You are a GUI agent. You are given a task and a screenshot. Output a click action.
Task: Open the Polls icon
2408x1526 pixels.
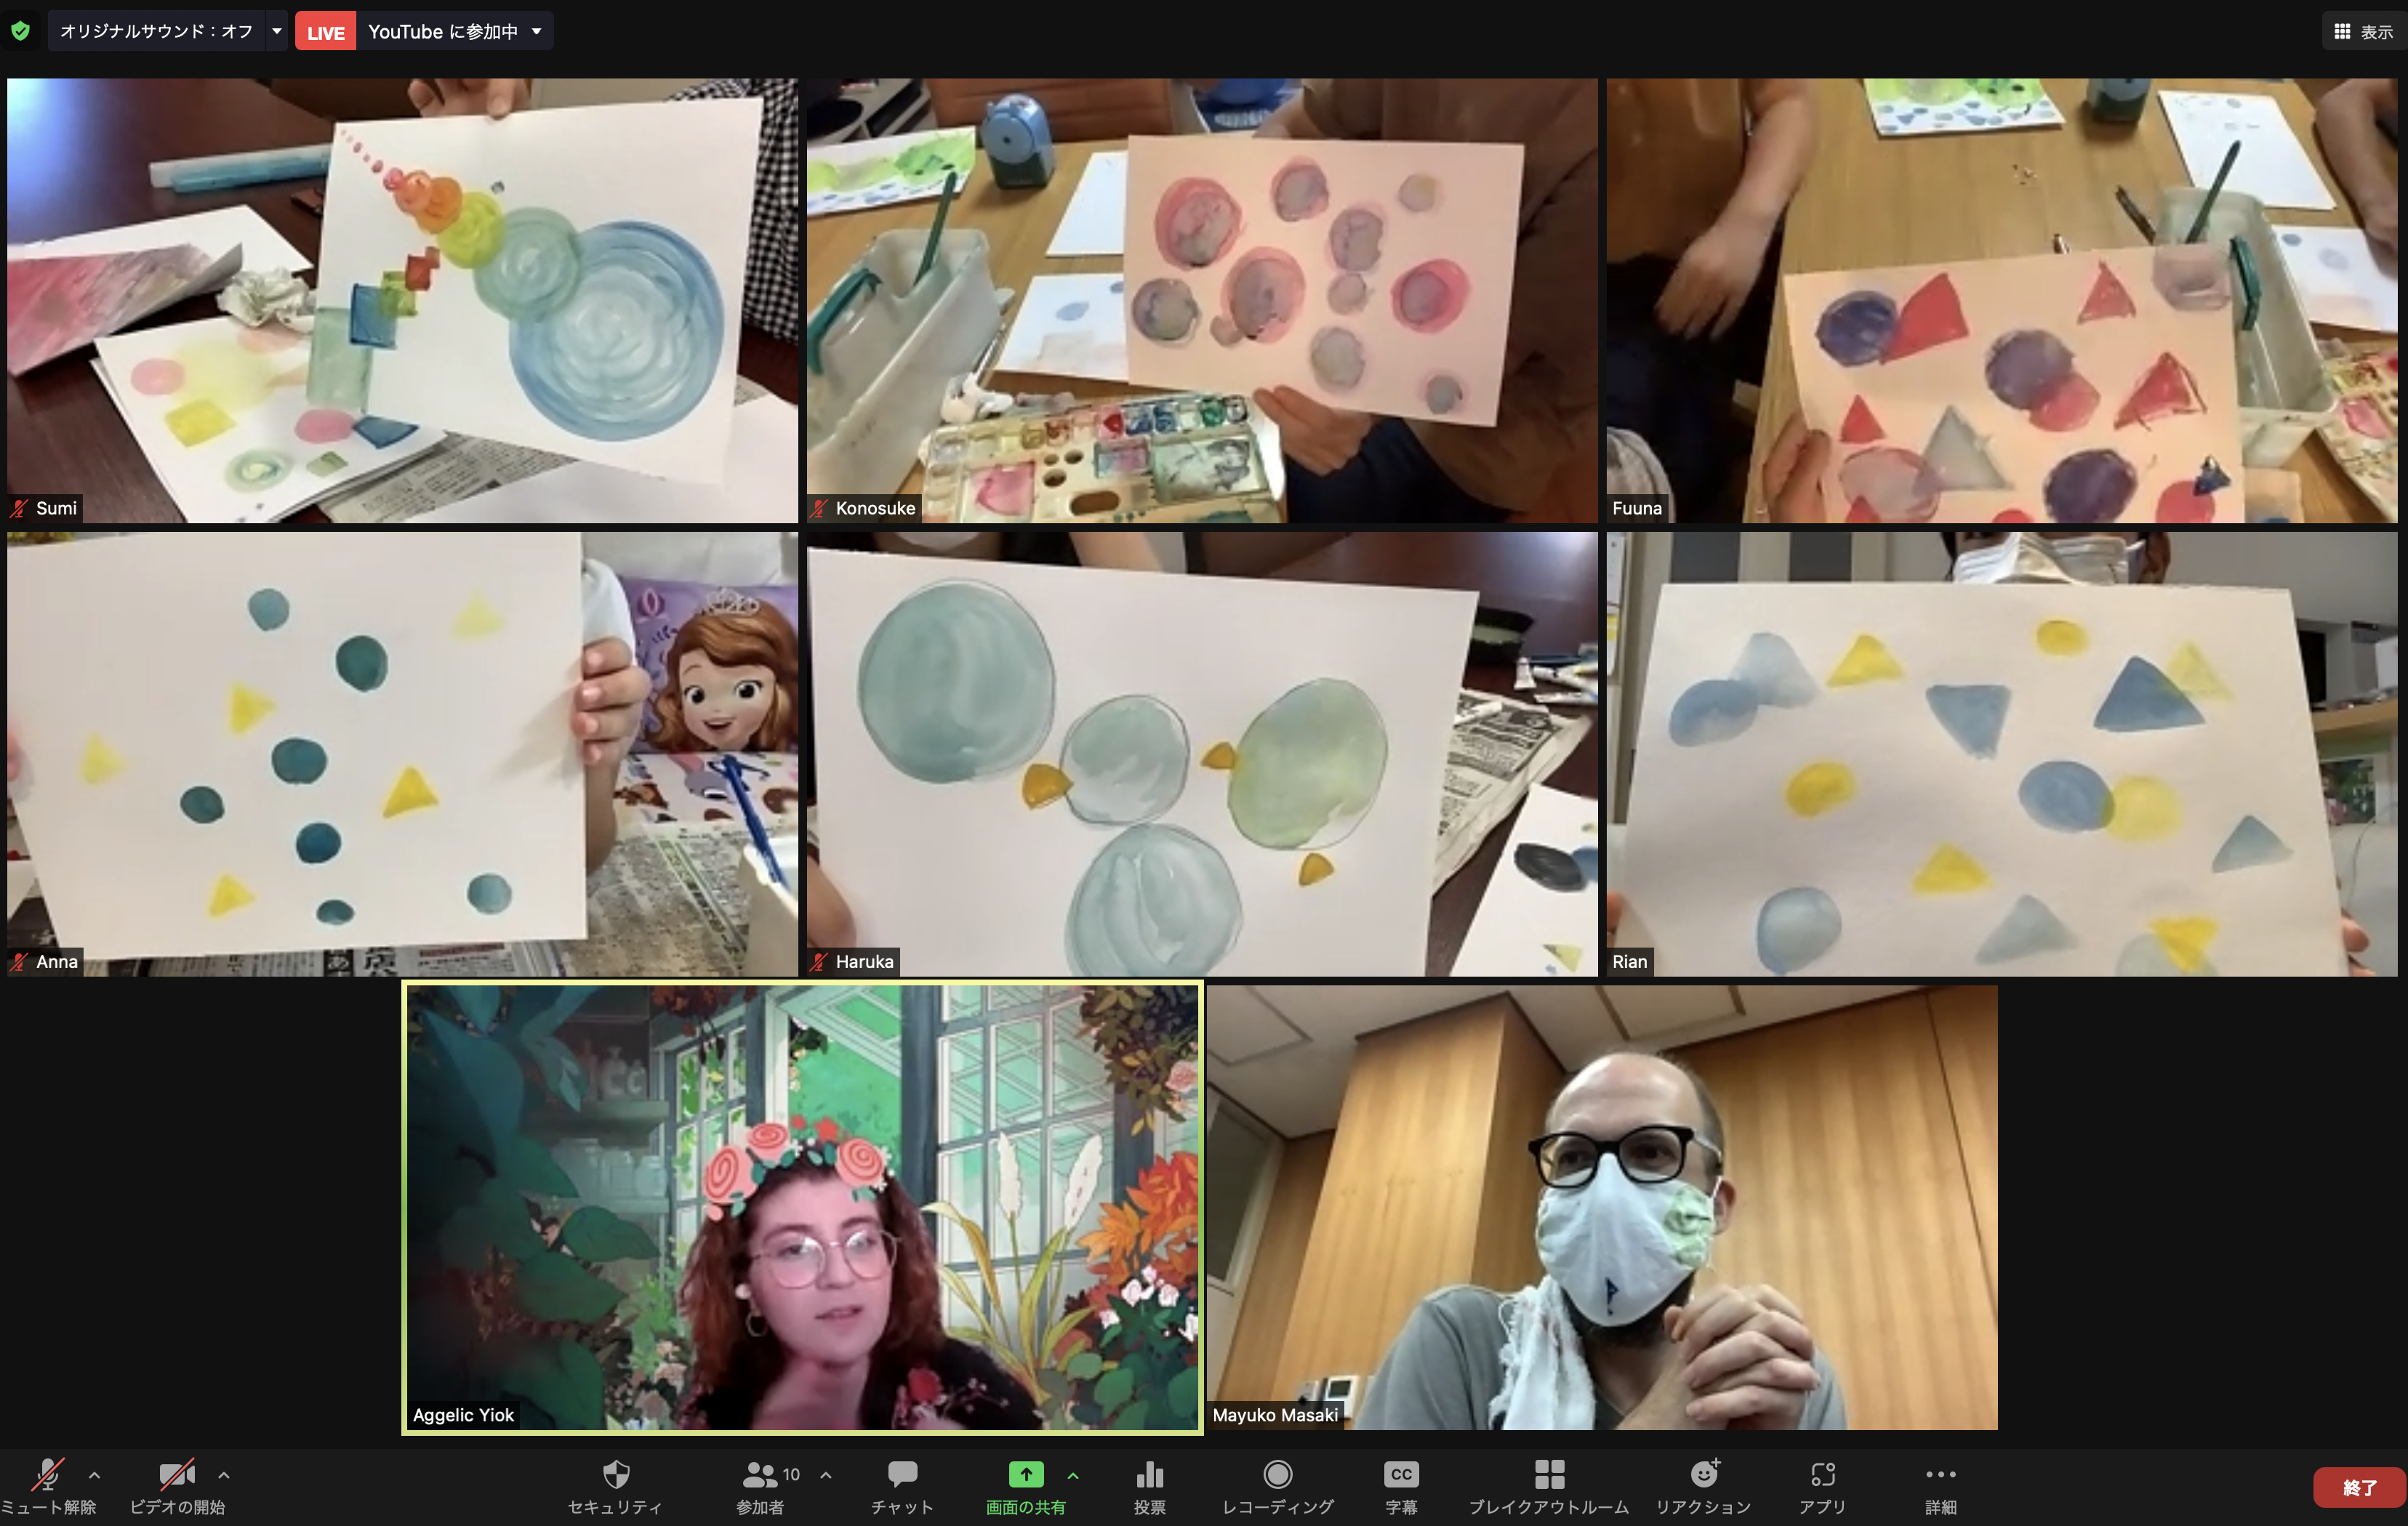coord(1150,1474)
